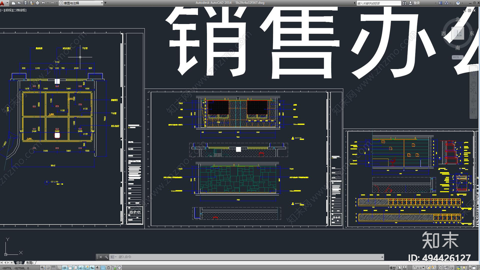The width and height of the screenshot is (480, 270).
Task: Toggle Quick Properties in status bar
Action: pos(108,268)
